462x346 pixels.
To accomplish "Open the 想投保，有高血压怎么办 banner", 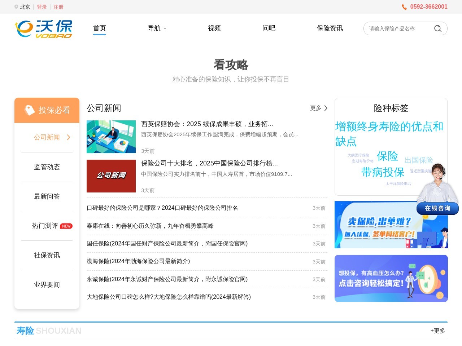I will [391, 278].
